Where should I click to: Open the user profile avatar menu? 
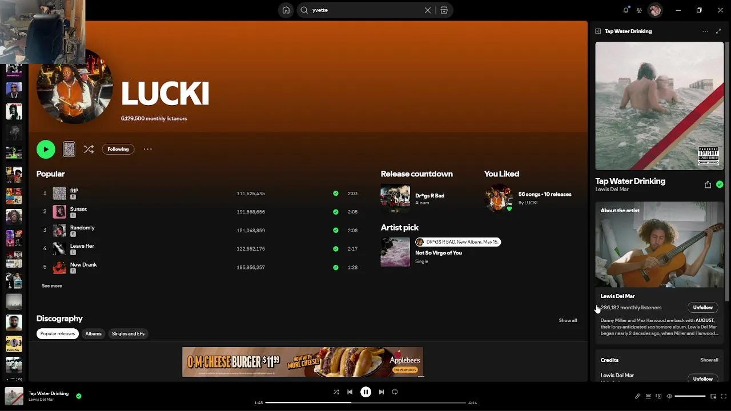click(655, 10)
